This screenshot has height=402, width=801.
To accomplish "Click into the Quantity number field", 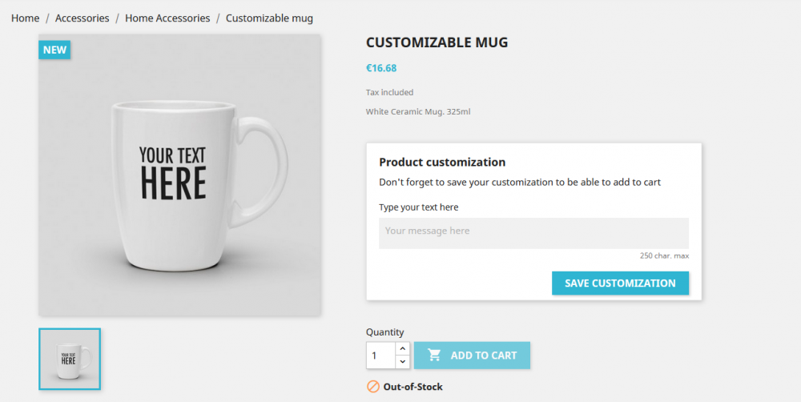I will 380,356.
